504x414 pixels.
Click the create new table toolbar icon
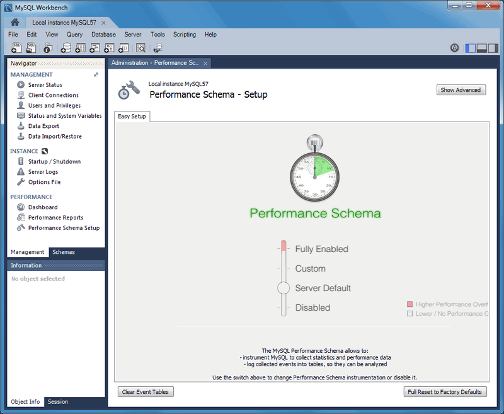coord(80,48)
